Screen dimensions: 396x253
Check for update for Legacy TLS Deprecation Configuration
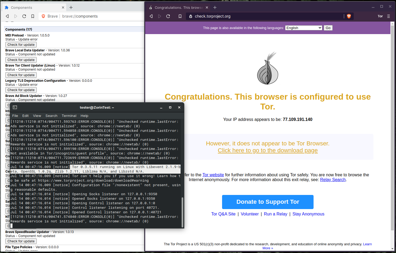tap(21, 90)
